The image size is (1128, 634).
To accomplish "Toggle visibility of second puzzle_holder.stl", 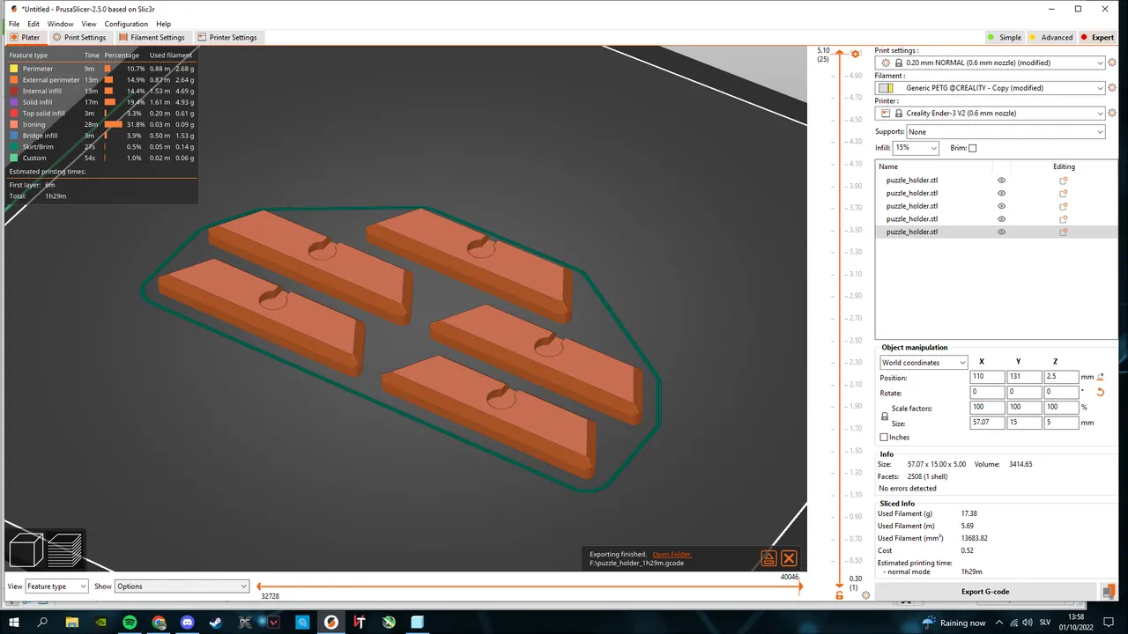I will click(x=1001, y=193).
